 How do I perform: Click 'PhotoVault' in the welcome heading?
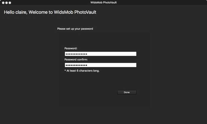tap(85, 12)
